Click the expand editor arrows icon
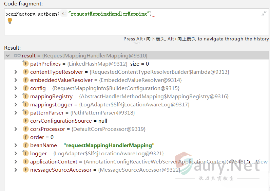The height and width of the screenshot is (191, 270). click(x=264, y=14)
